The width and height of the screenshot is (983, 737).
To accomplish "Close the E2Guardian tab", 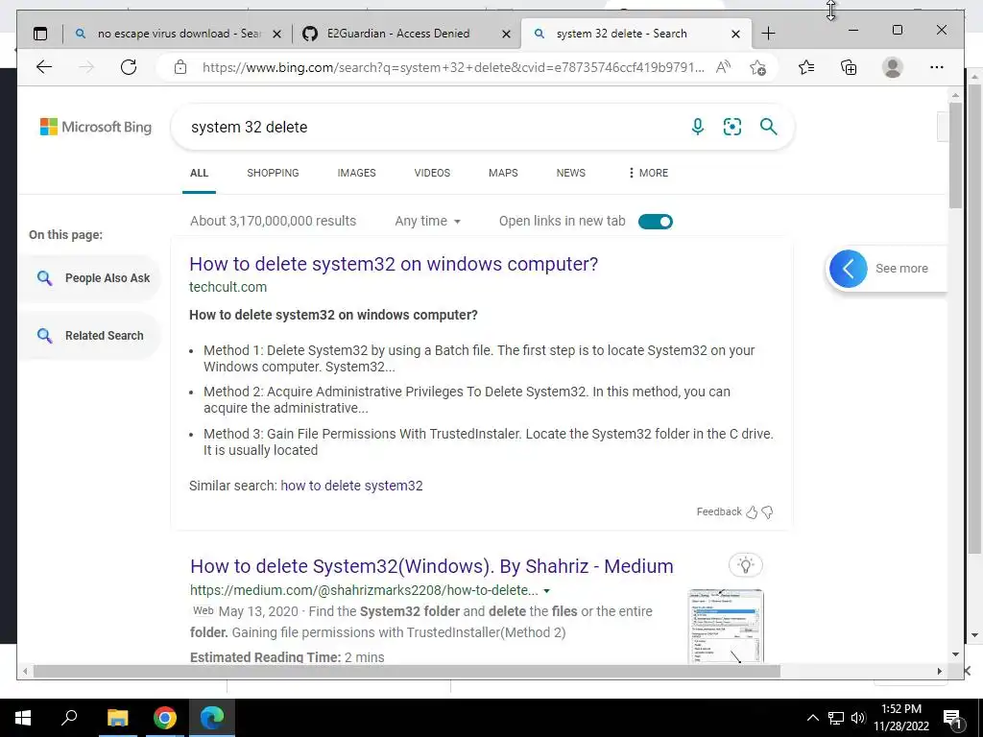I will pos(507,34).
